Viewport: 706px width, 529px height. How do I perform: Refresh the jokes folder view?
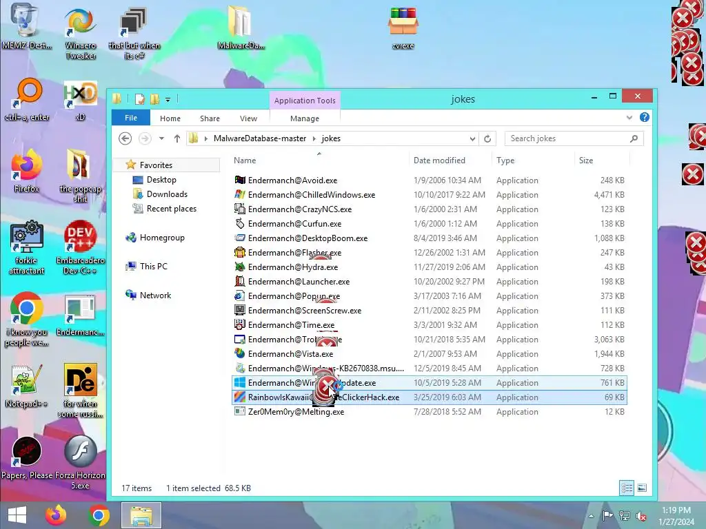click(487, 138)
